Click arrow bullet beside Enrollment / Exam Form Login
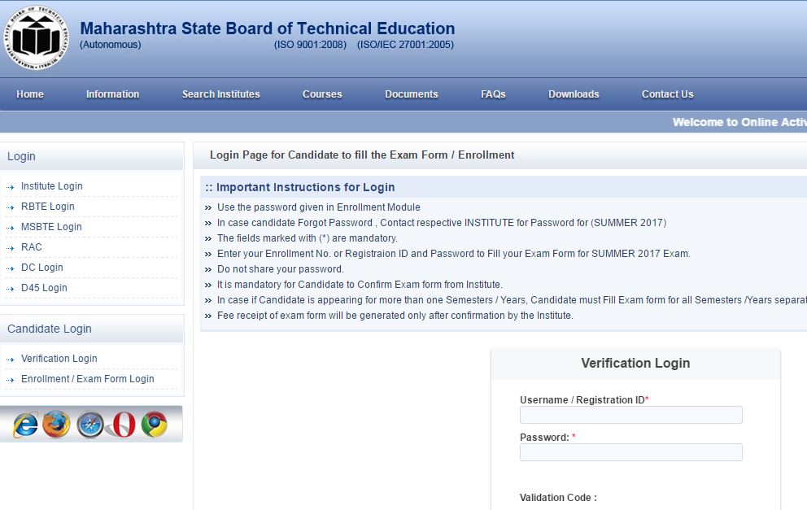This screenshot has height=510, width=807. pos(11,380)
